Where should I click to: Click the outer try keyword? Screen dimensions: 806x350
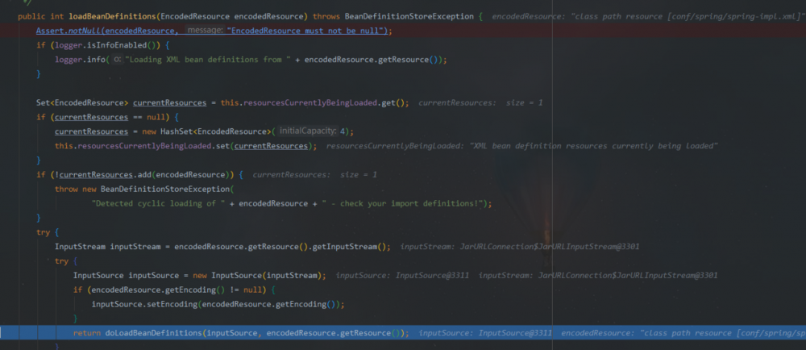[x=44, y=232]
